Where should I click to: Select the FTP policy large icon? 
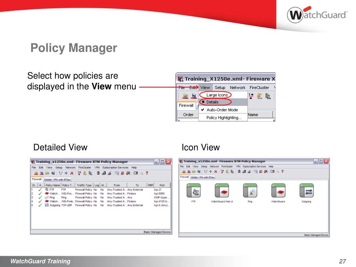tap(193, 191)
